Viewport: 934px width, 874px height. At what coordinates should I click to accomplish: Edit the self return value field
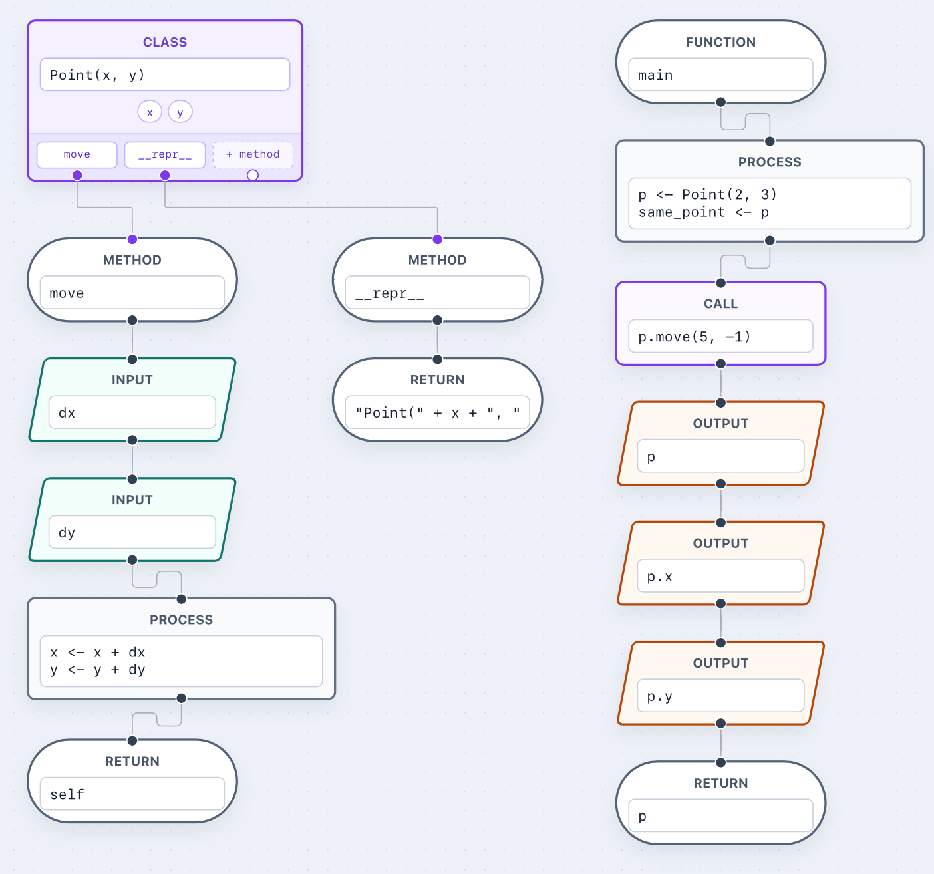pyautogui.click(x=132, y=794)
